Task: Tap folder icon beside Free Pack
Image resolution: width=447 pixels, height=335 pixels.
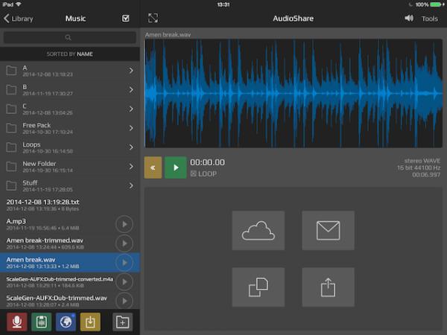Action: 11,128
